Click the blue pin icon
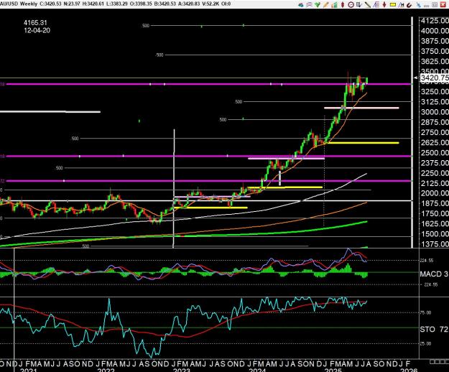 (x=418, y=4)
